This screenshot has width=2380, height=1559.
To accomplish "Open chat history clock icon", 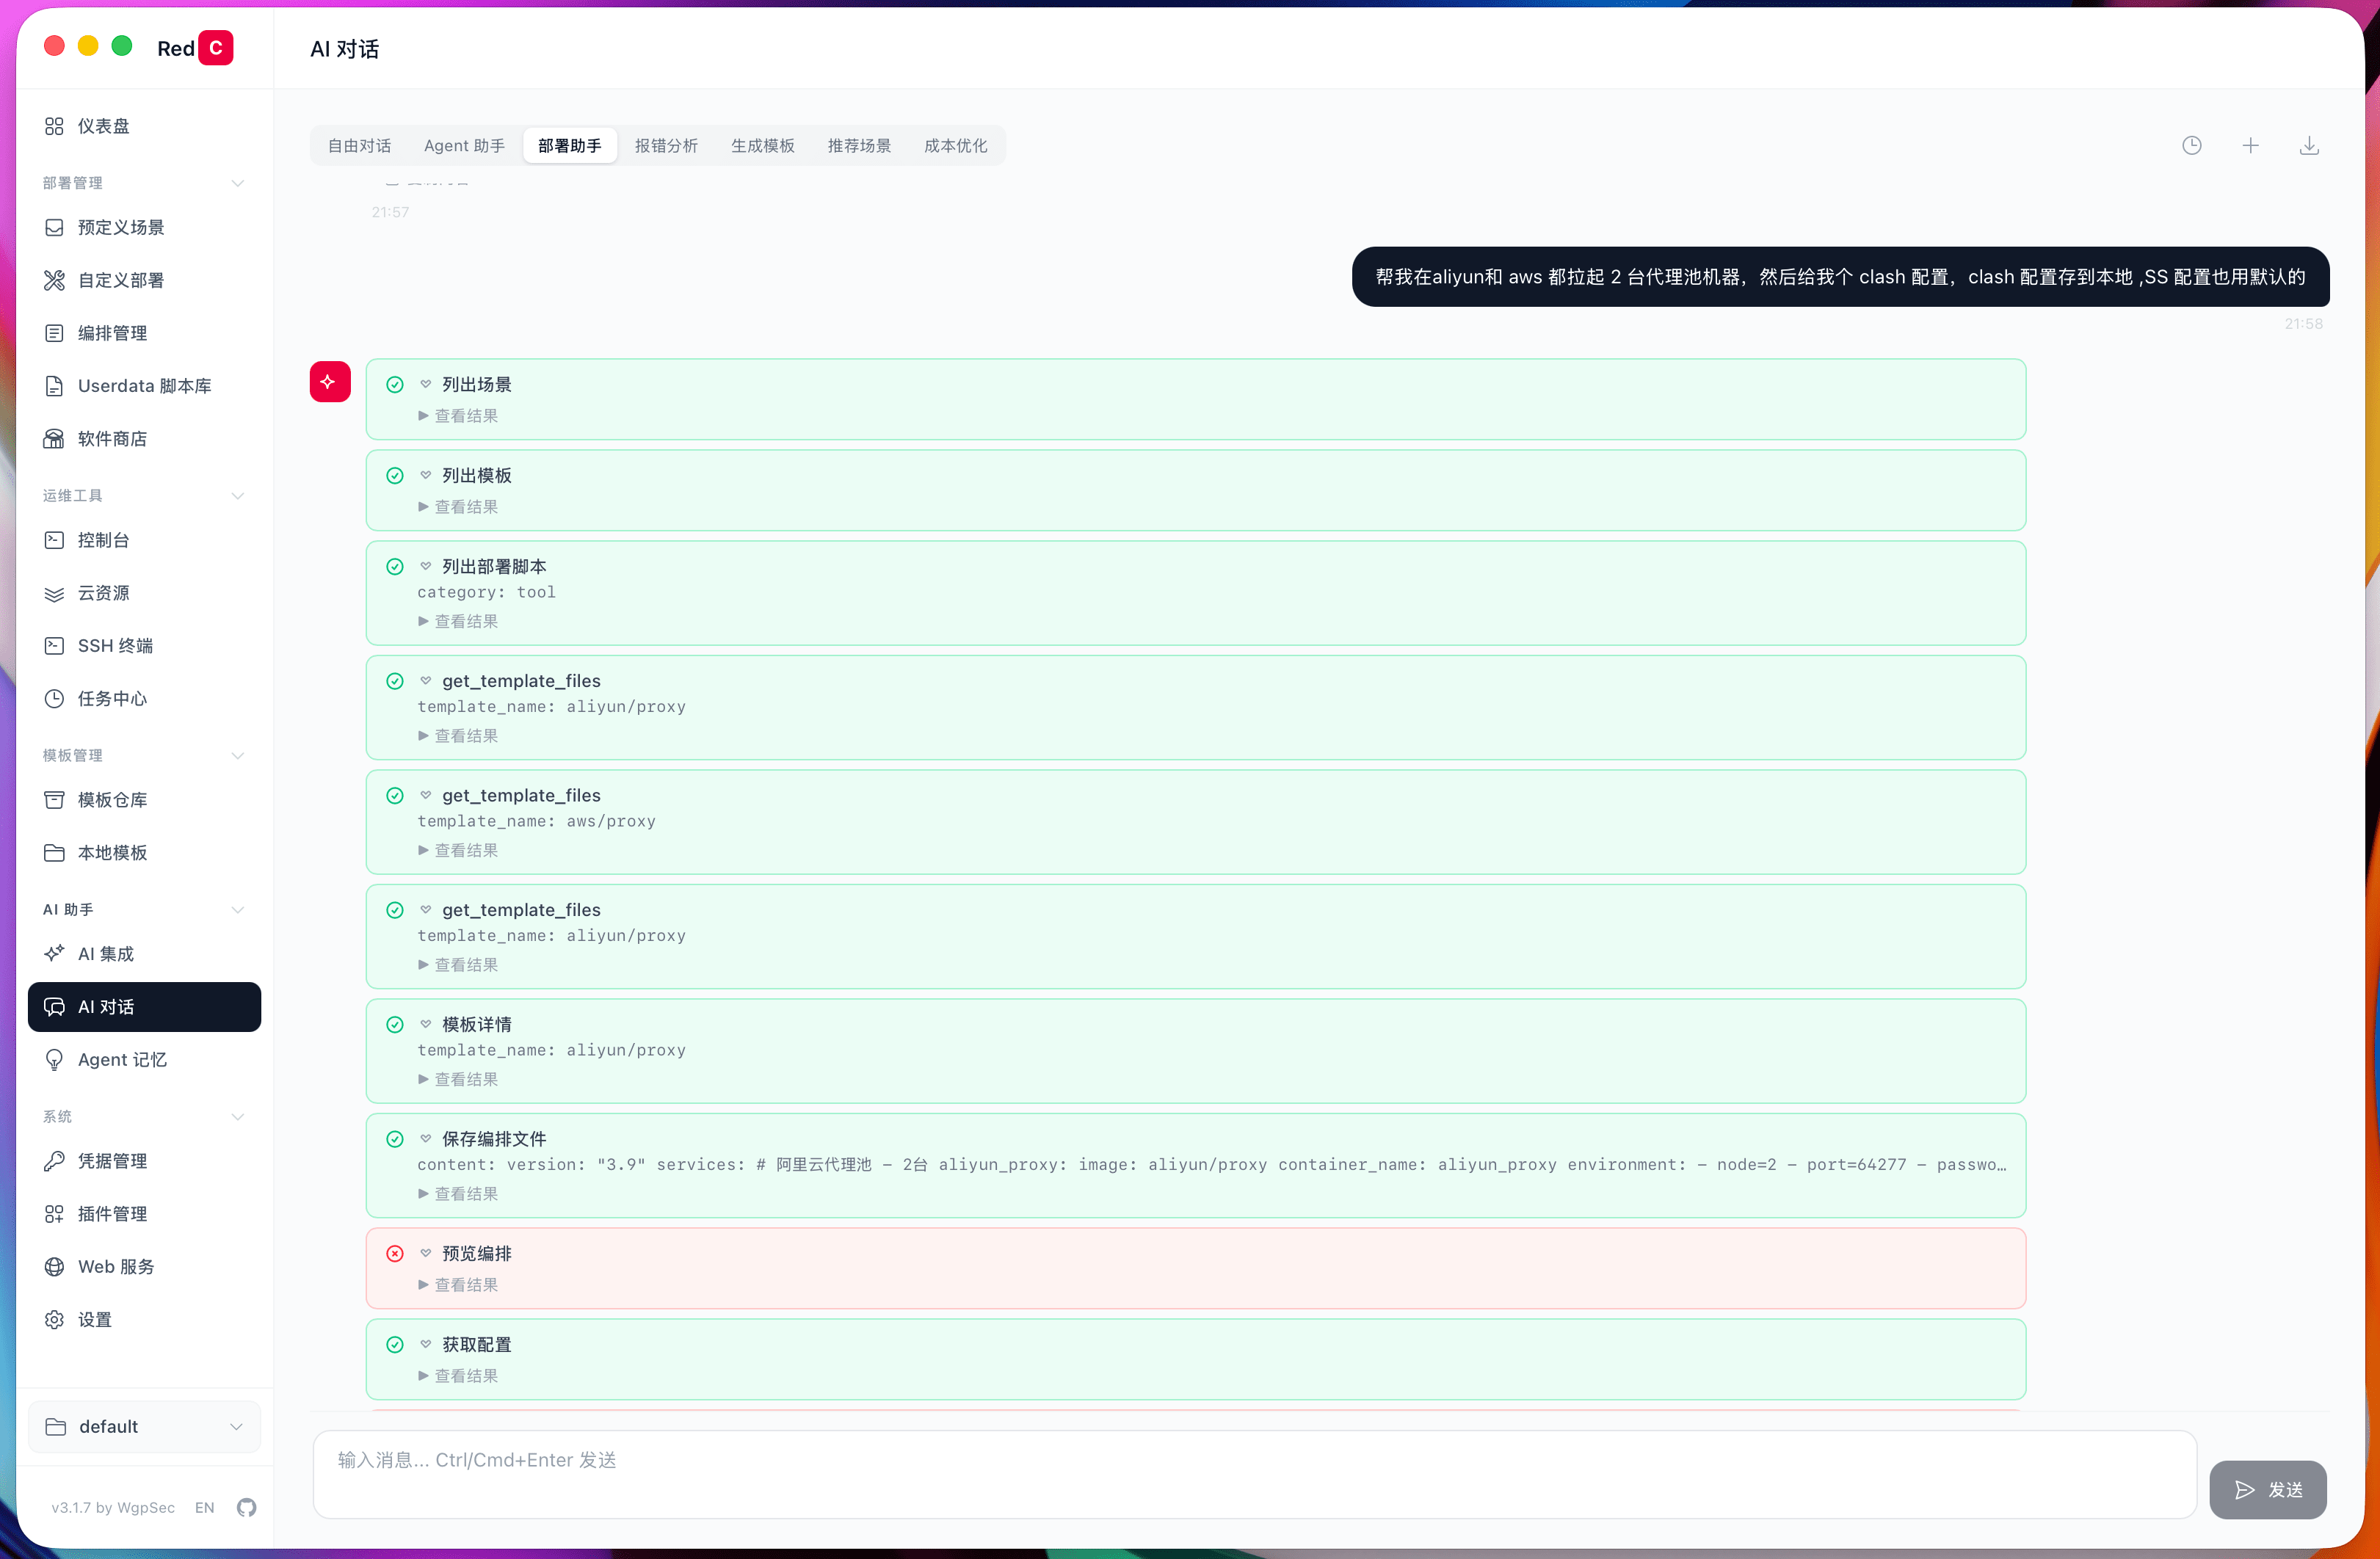I will pos(2191,146).
